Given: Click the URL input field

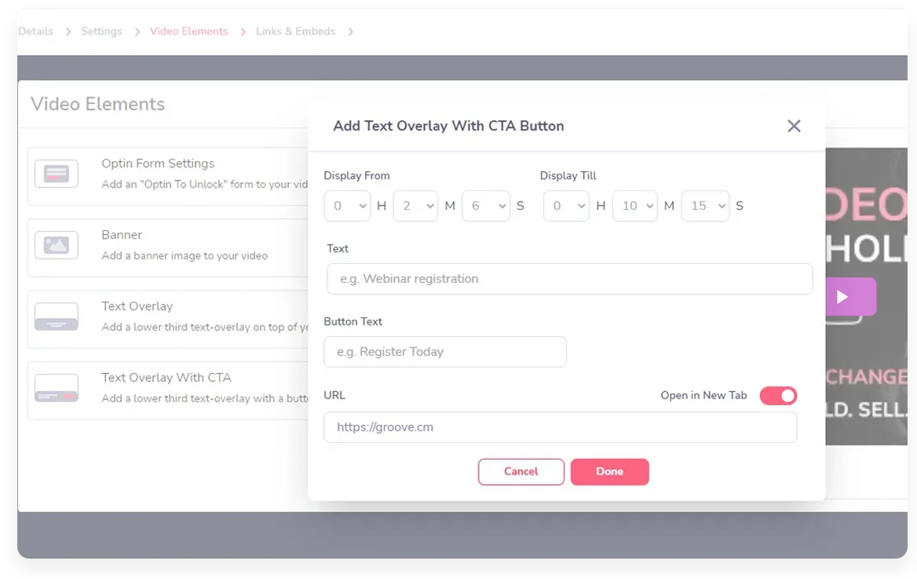Looking at the screenshot, I should (x=560, y=427).
